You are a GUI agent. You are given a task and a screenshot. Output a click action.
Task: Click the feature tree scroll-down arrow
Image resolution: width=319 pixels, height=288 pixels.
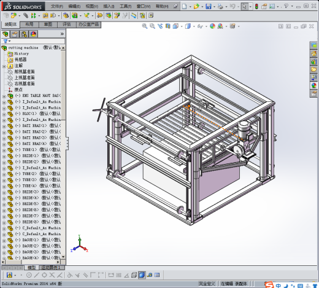click(63, 257)
